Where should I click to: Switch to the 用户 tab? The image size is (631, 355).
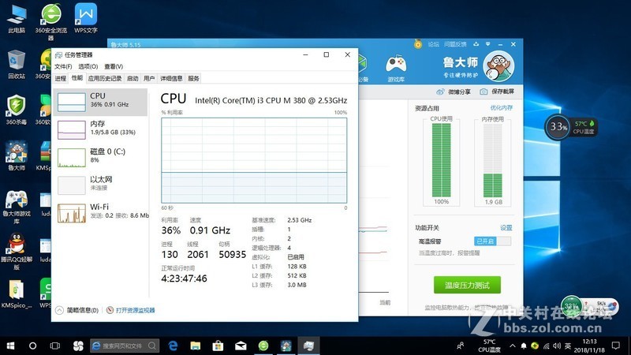[x=149, y=78]
